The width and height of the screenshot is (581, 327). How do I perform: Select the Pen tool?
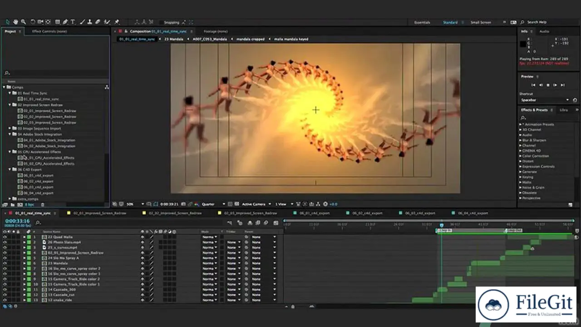tap(65, 22)
